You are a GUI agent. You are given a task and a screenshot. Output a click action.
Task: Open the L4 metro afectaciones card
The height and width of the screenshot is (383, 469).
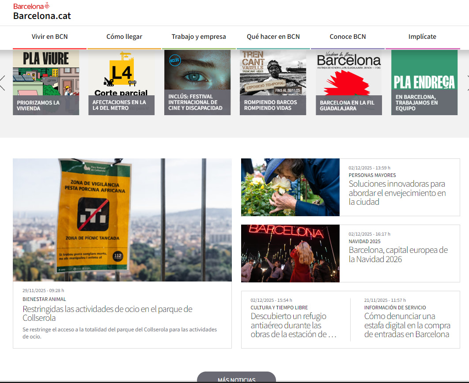[121, 83]
